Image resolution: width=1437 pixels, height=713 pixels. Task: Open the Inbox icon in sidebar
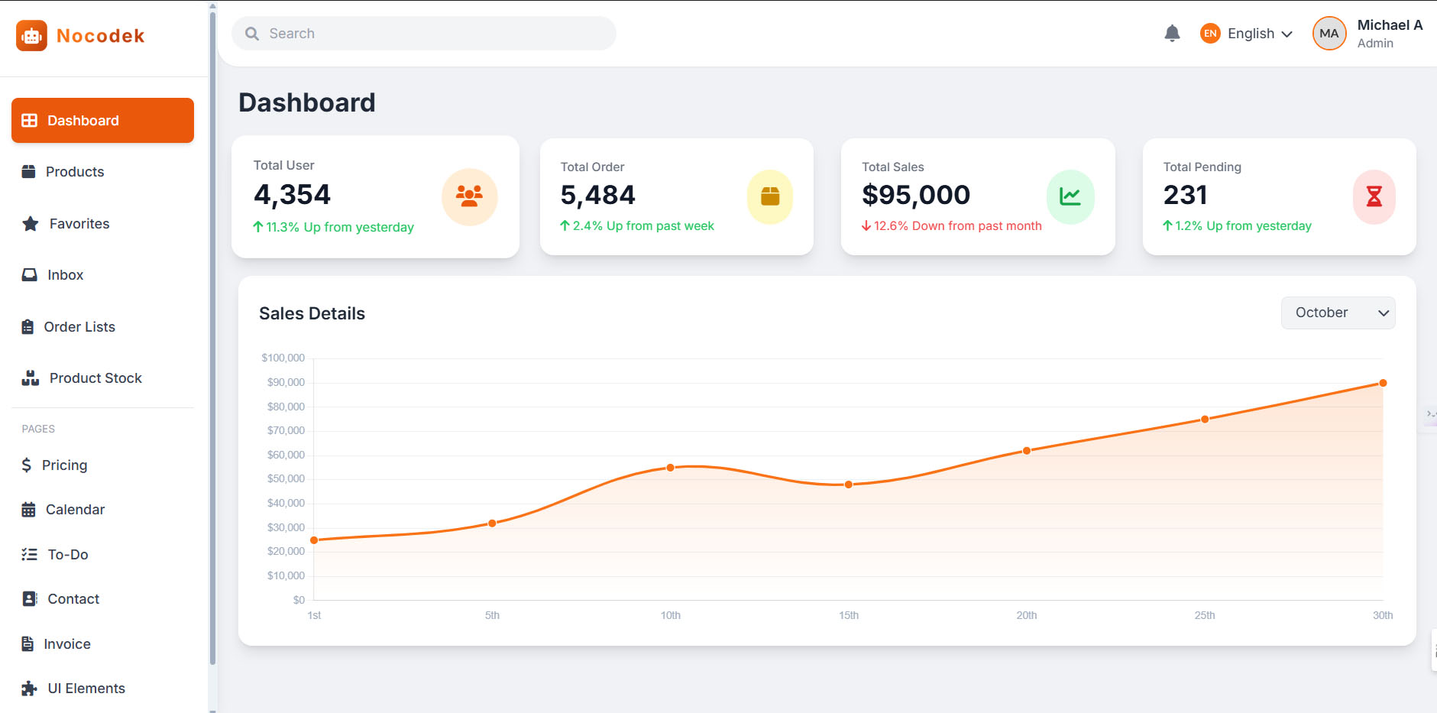28,274
